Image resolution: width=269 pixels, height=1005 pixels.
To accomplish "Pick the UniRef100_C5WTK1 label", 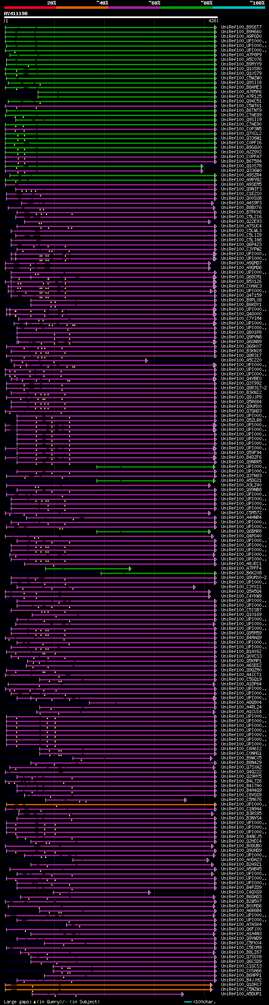I will (241, 106).
